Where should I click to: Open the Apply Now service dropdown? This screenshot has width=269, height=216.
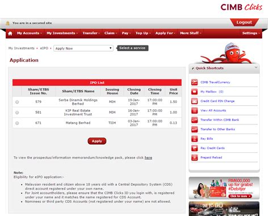click(x=83, y=48)
